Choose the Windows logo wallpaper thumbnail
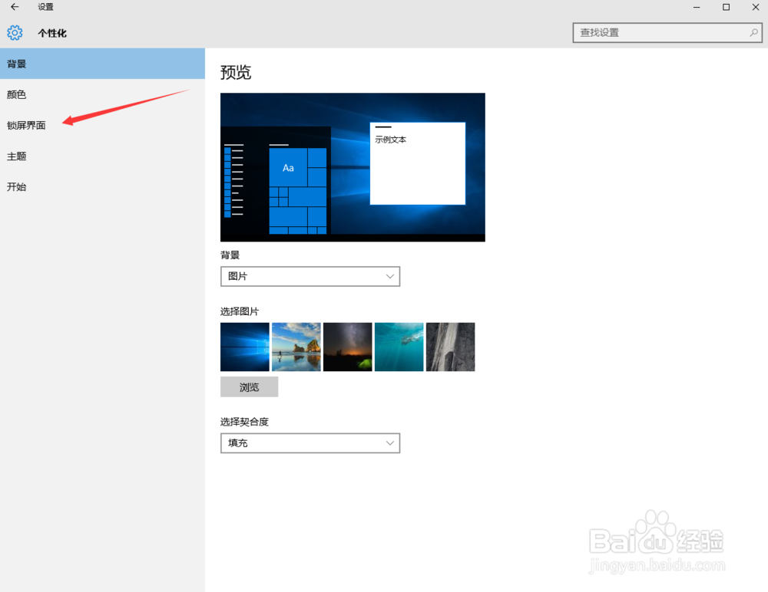Screen dimensions: 768x592 coord(244,347)
